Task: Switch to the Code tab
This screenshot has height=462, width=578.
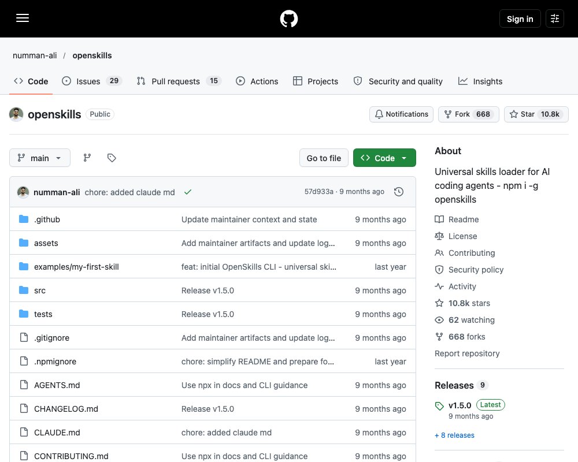Action: click(31, 81)
